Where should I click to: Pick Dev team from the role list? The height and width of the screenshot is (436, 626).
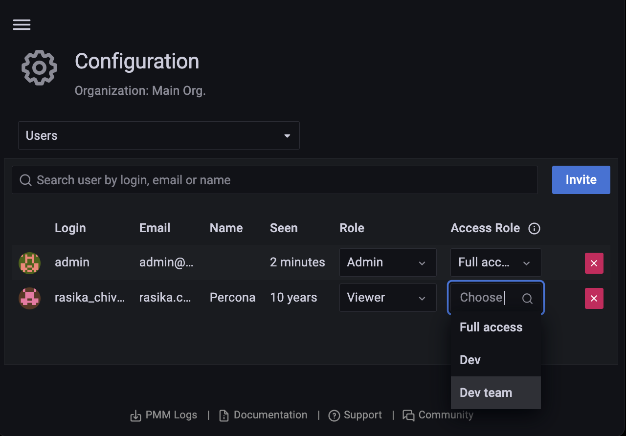tap(486, 393)
